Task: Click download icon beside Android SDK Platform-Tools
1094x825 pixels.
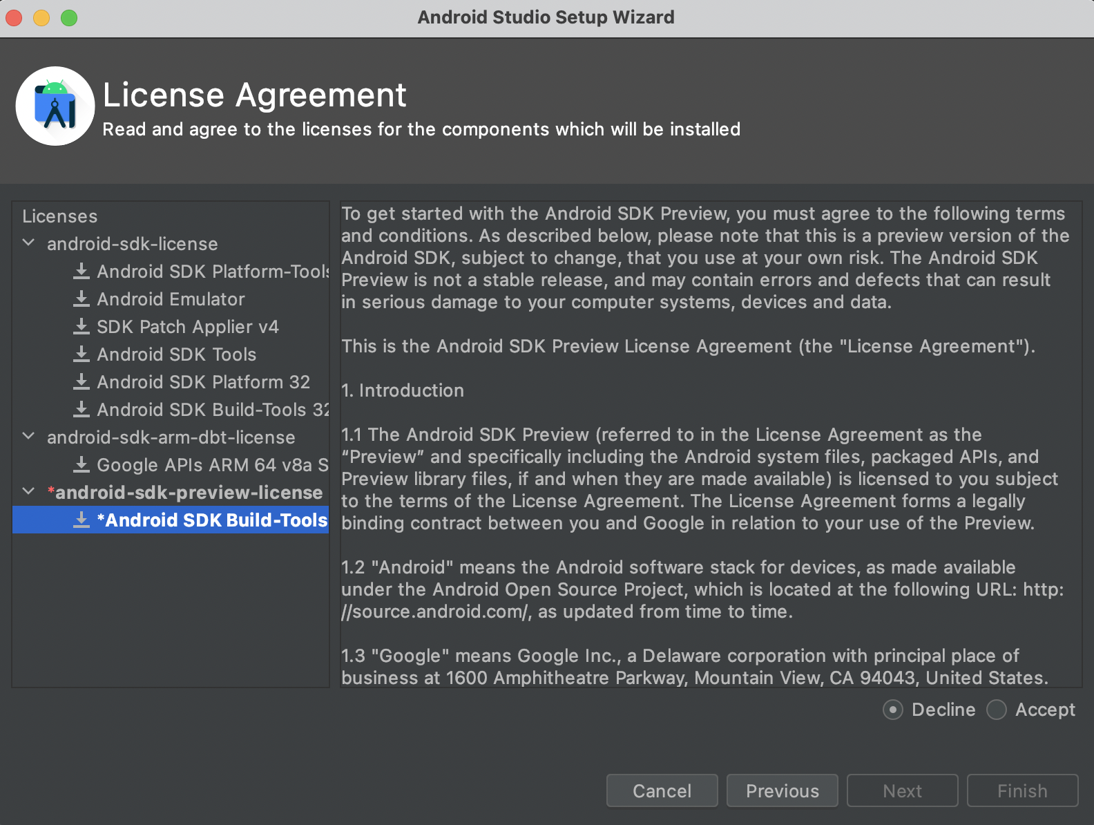Action: 81,271
